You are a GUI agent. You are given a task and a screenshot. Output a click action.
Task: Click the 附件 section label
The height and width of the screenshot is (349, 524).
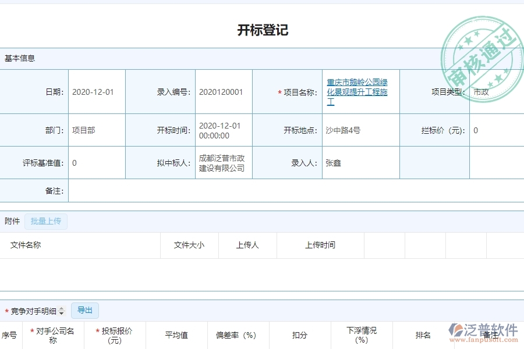(x=12, y=221)
